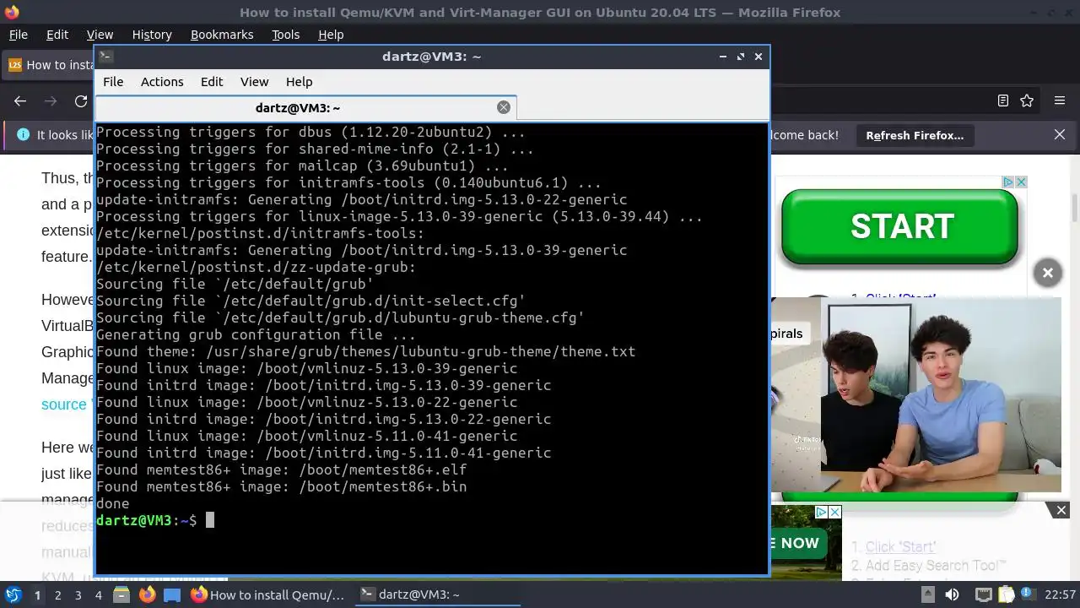Activate the dartz@VM3 terminal taskbar entry
The width and height of the screenshot is (1080, 608).
pos(435,594)
